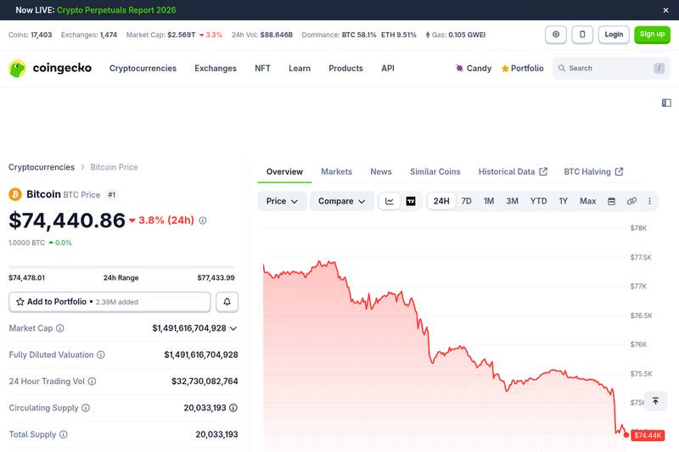Switch to TradingView chart icon
Screen dimensions: 679x452
[411, 201]
